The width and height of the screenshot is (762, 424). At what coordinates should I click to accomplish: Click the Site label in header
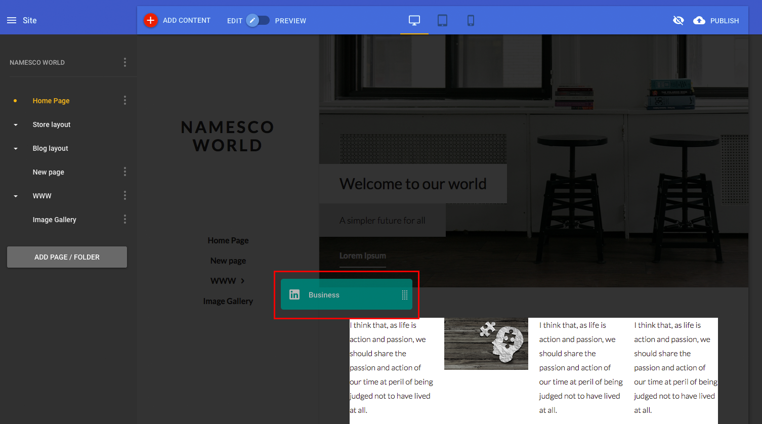coord(30,20)
